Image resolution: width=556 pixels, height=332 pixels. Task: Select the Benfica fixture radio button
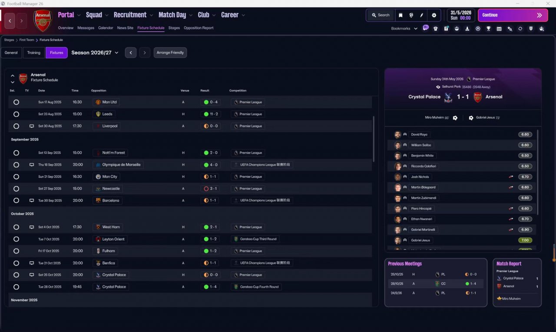pos(16,263)
